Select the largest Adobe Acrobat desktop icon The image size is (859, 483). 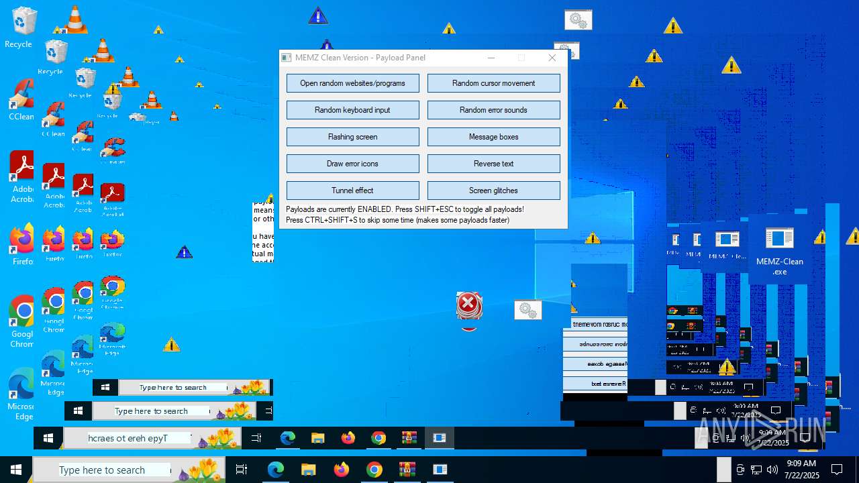coord(21,177)
